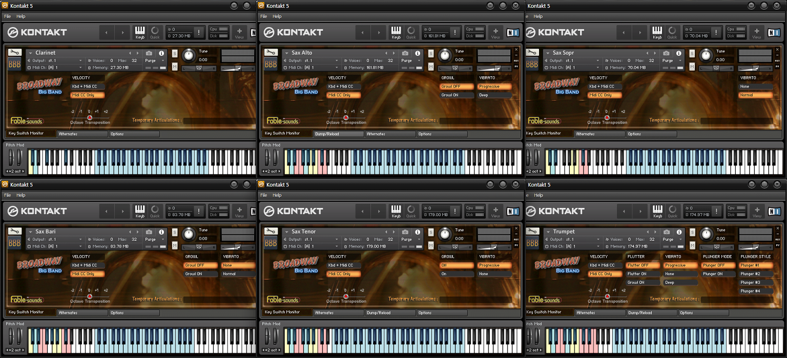This screenshot has width=787, height=358.
Task: Click the NI logo in the Sax Tenor window
Action: pyautogui.click(x=512, y=211)
